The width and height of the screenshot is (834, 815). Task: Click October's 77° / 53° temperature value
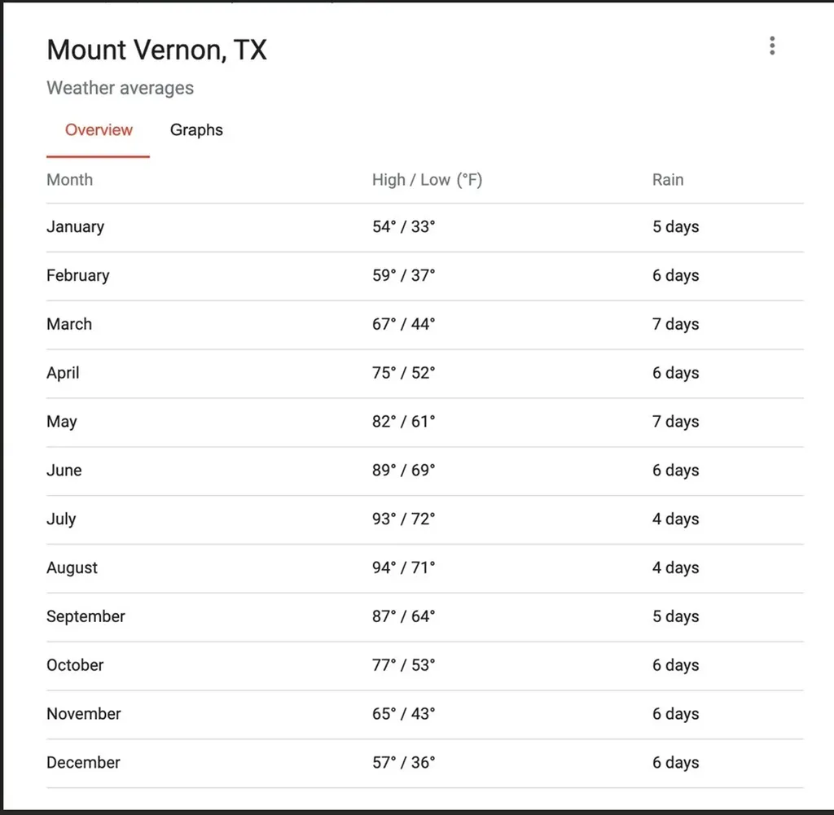(x=404, y=665)
